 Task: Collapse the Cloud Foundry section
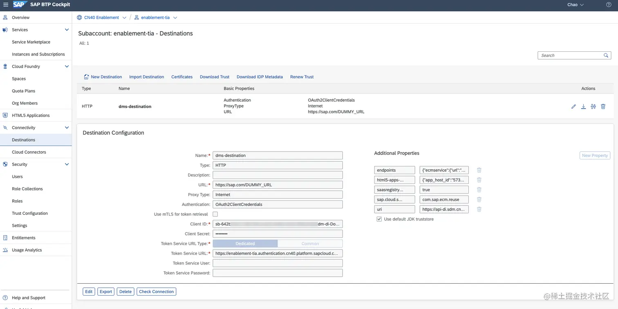coord(67,66)
